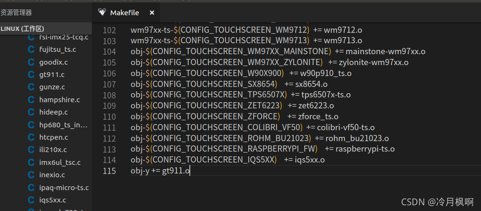Viewport: 481px width, 211px height.
Task: Click the C icon beside iqs5xx.c
Action: [31, 200]
